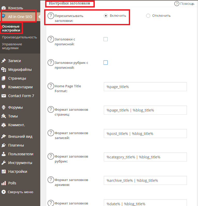Select the Включить radio button

[x=106, y=16]
